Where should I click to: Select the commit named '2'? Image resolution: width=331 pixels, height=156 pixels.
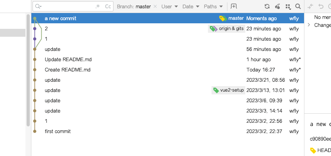[x=167, y=28]
